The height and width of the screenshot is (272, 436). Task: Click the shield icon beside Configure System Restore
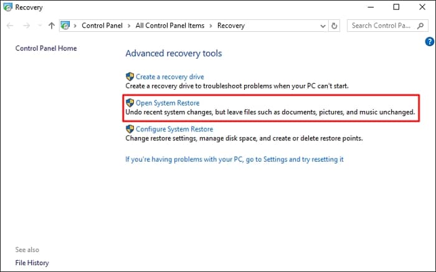tap(130, 129)
